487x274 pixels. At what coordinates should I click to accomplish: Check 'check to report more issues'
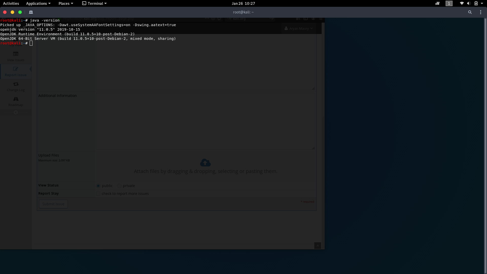98,194
